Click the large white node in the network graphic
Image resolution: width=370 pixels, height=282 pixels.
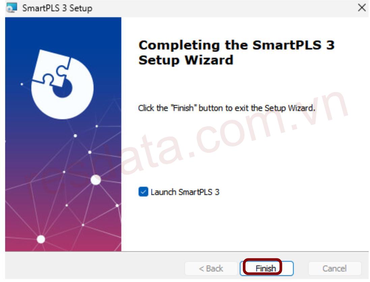point(96,180)
